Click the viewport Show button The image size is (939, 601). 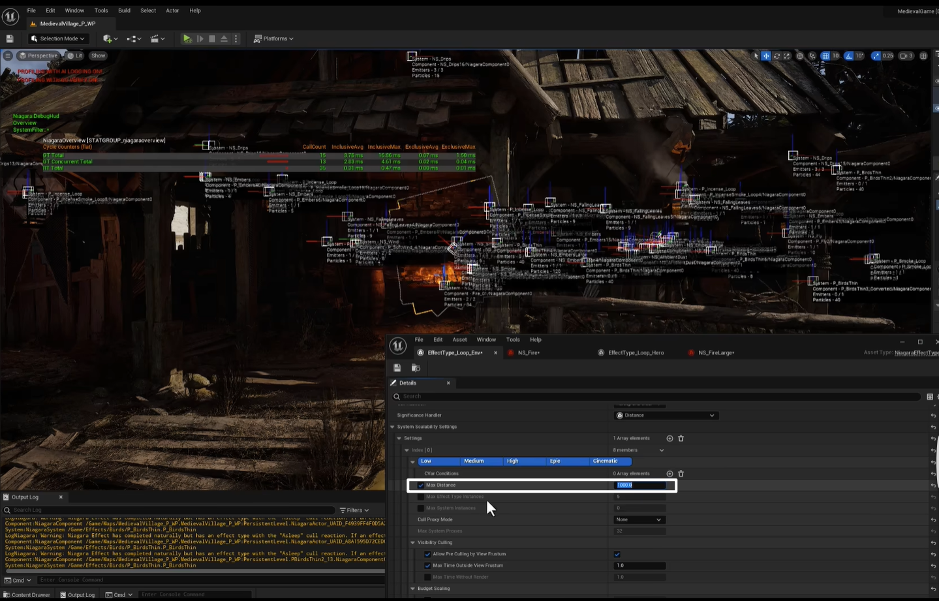98,56
